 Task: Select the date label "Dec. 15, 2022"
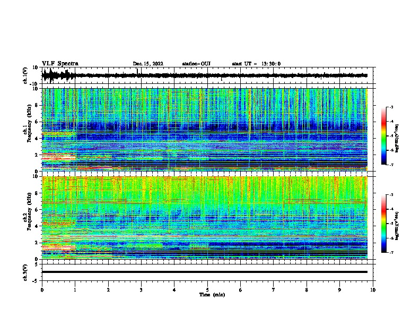click(x=148, y=64)
